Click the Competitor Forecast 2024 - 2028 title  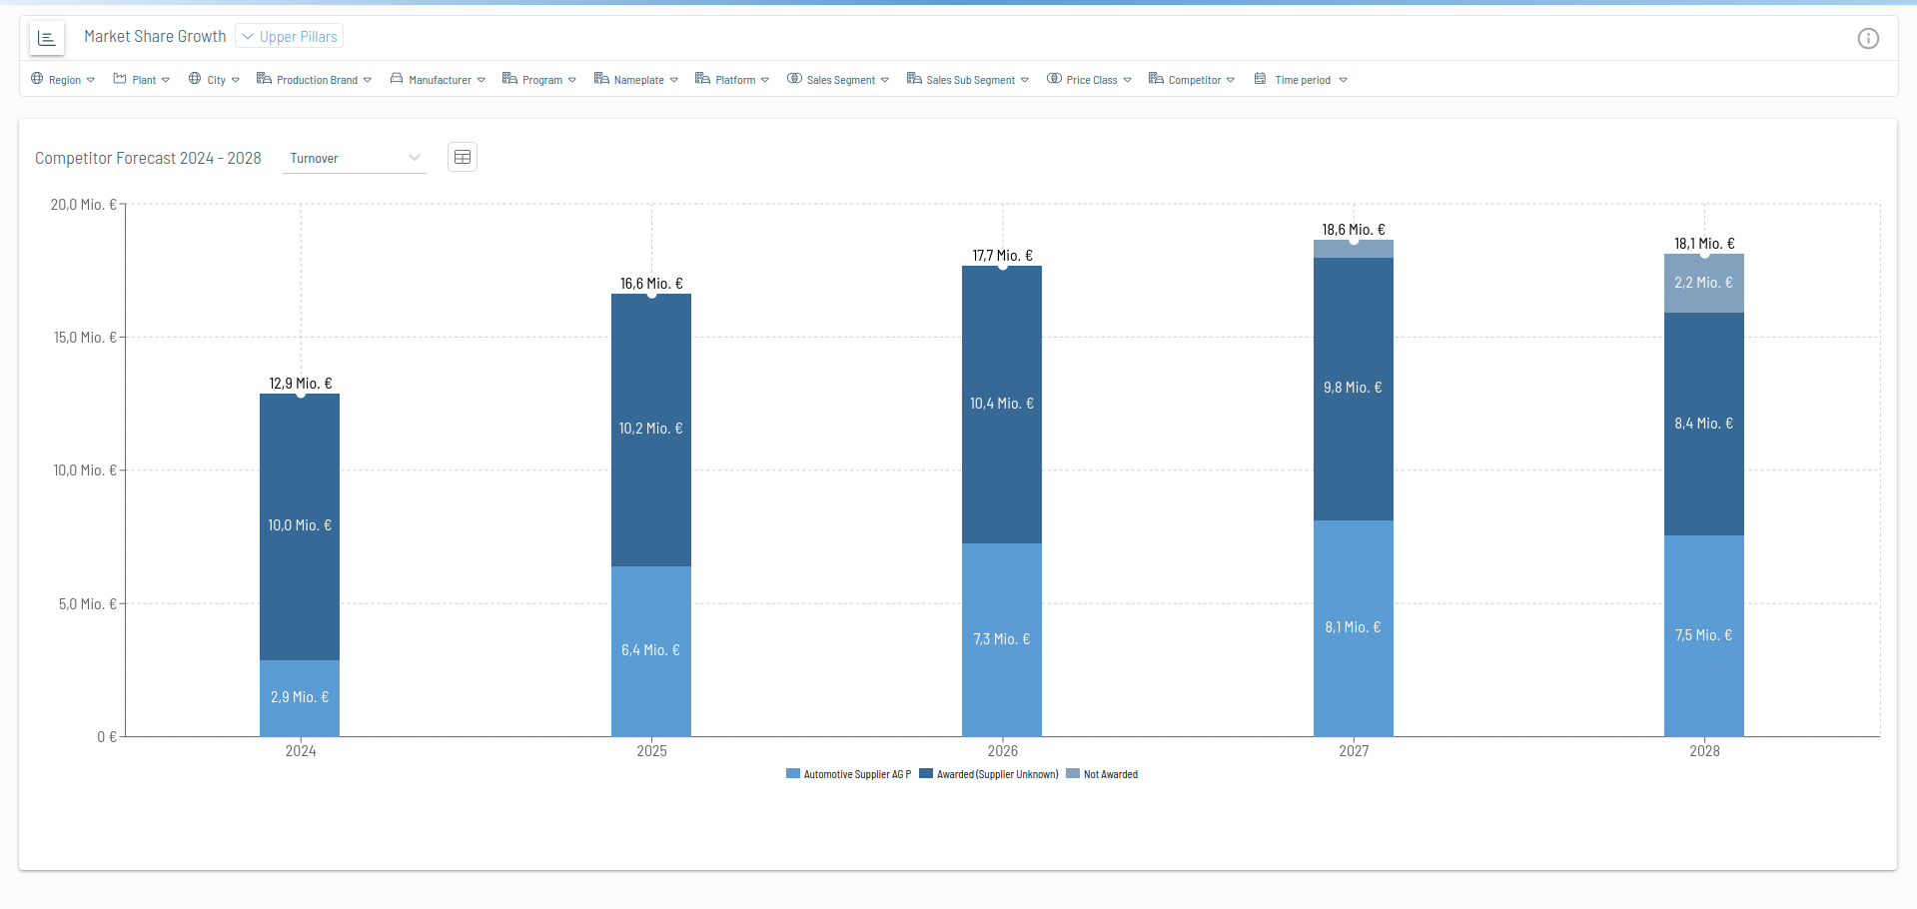click(x=148, y=158)
